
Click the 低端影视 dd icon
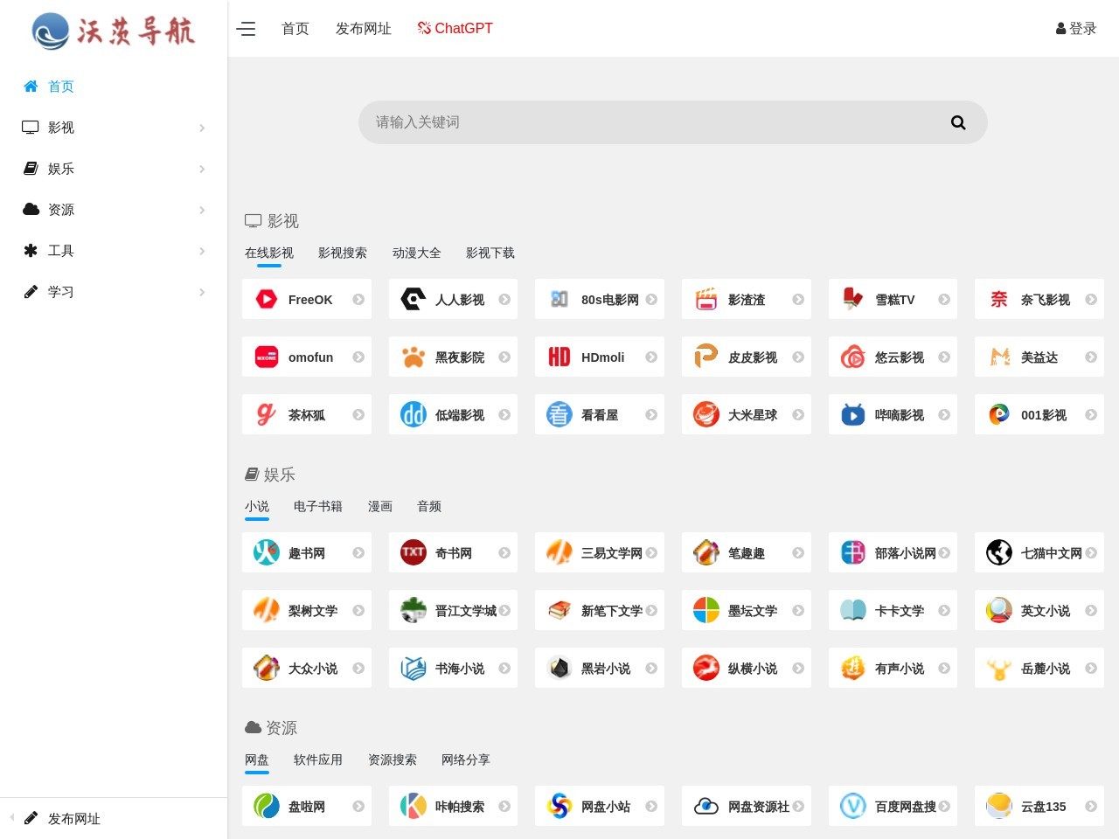coord(413,415)
